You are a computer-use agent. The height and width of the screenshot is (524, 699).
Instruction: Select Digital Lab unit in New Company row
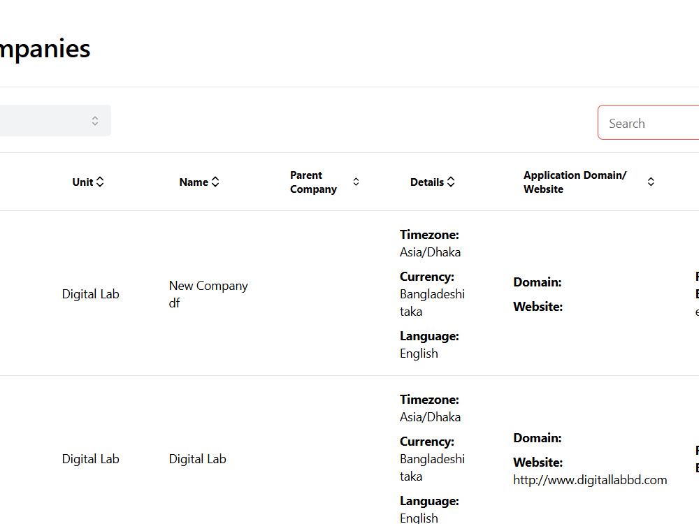90,294
